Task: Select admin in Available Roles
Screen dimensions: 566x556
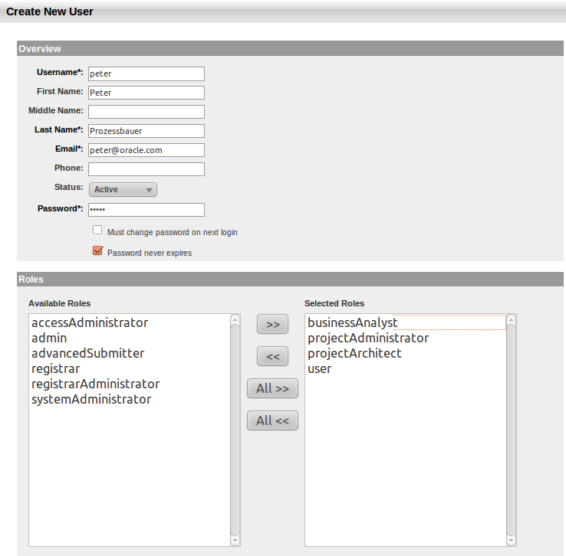Action: [130, 338]
